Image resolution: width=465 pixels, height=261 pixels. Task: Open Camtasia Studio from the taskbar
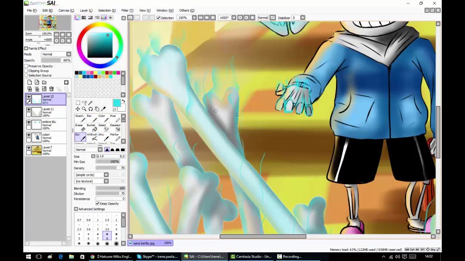pyautogui.click(x=251, y=256)
